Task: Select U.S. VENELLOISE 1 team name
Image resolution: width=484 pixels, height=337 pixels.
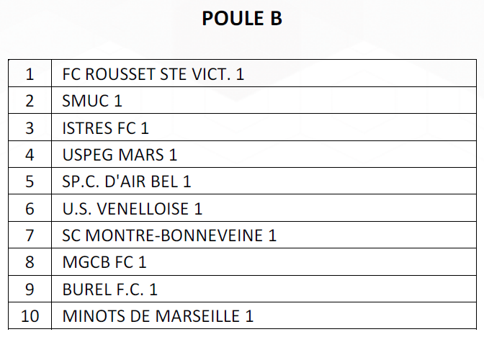Action: (x=132, y=208)
